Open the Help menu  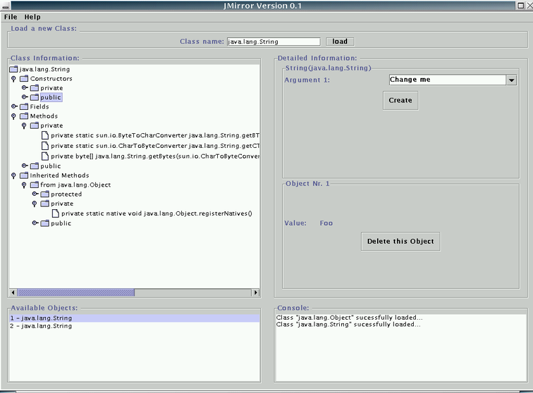[32, 17]
